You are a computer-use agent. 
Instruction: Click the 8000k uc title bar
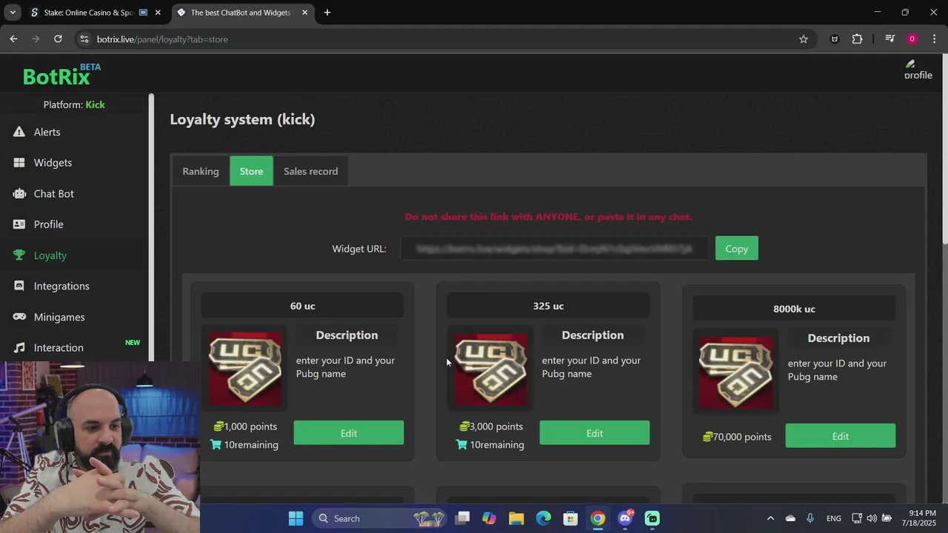[794, 309]
